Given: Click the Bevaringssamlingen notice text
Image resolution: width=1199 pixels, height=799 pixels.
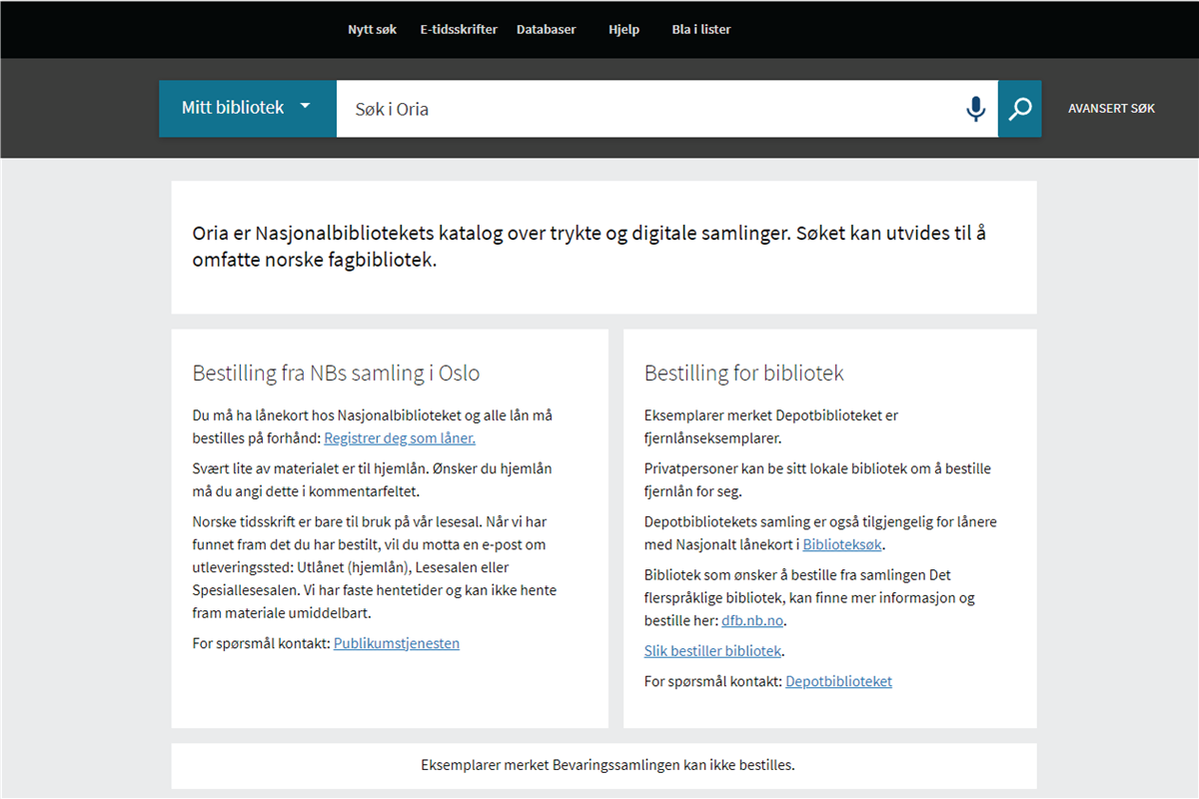Looking at the screenshot, I should click(x=607, y=765).
